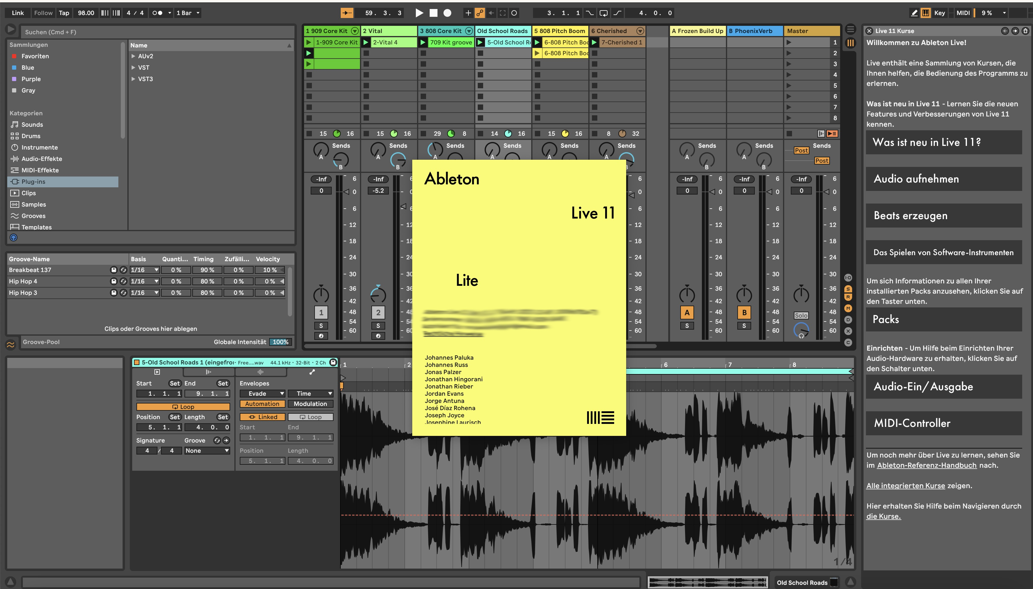Image resolution: width=1033 pixels, height=589 pixels.
Task: Click the Arrangement Record circle button
Action: [447, 13]
